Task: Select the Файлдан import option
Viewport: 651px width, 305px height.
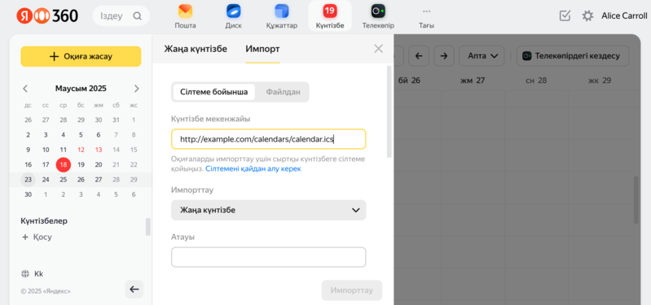Action: point(284,92)
